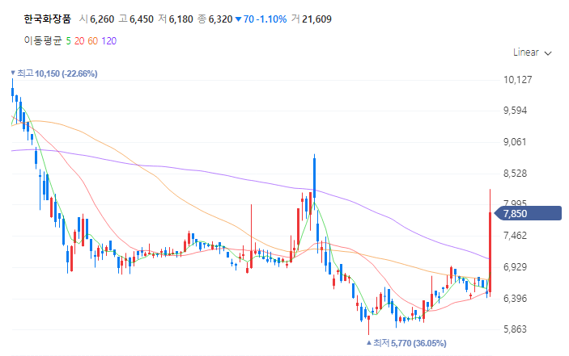Screen dimensions: 569x356
Task: Click the 120-day moving average label
Action: (x=109, y=41)
